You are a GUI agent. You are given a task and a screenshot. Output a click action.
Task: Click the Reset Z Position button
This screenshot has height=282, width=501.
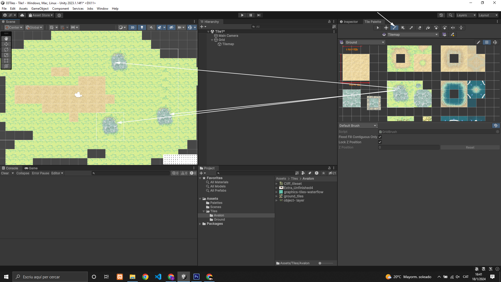click(470, 148)
